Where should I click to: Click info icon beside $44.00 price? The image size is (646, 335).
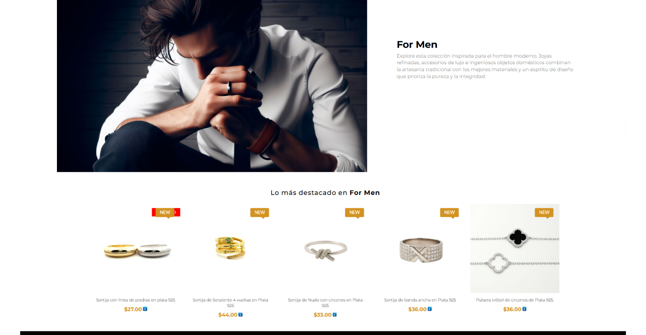pyautogui.click(x=241, y=315)
